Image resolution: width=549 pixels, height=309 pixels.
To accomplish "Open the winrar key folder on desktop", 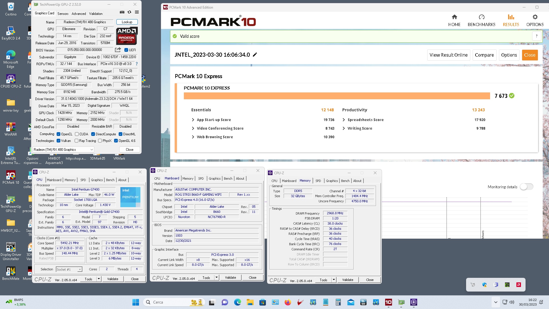I will 11,105.
